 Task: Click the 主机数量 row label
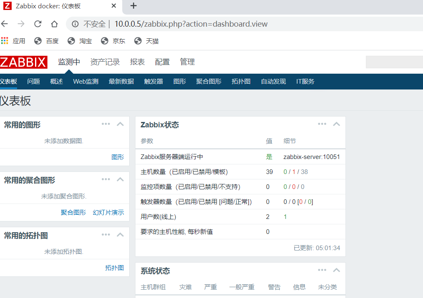pyautogui.click(x=184, y=172)
